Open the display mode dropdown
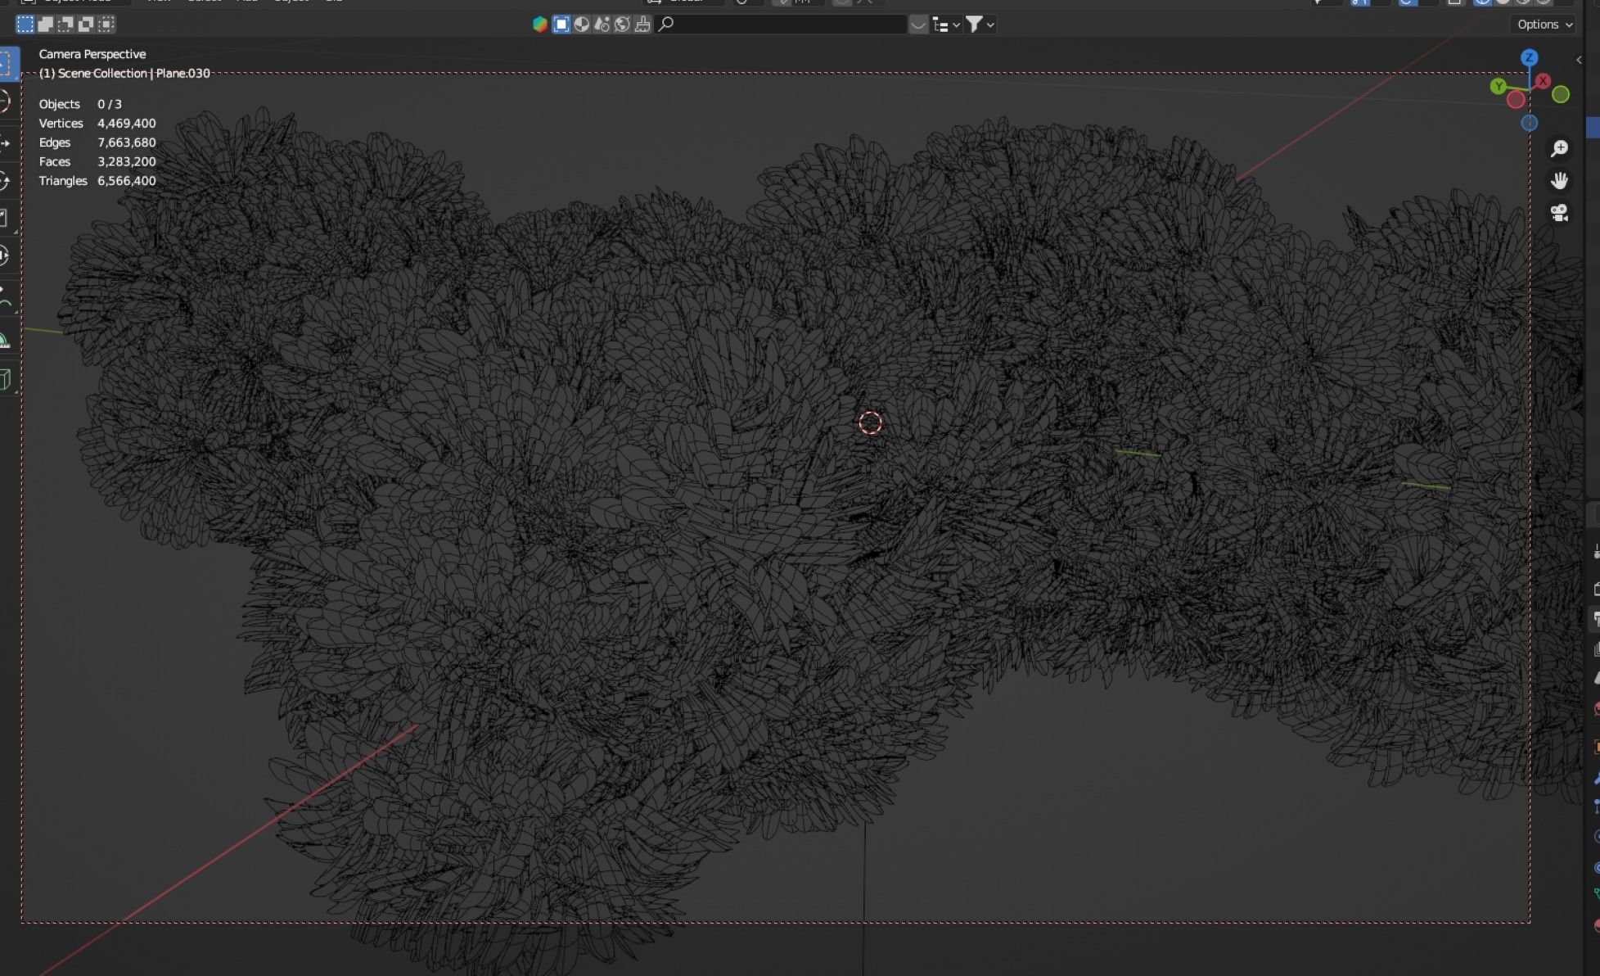 point(946,25)
